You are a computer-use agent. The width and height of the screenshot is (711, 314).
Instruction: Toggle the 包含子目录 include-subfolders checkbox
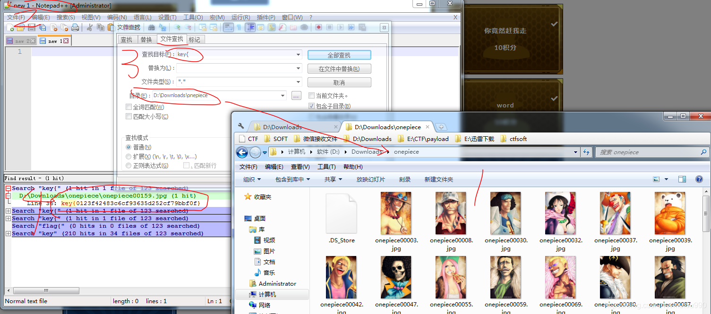click(312, 106)
